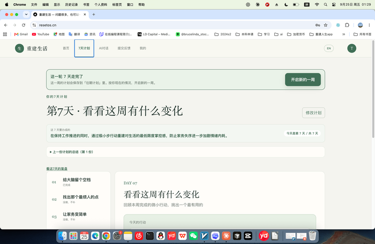
Task: Click the 重建生活 green logo icon
Action: point(19,48)
